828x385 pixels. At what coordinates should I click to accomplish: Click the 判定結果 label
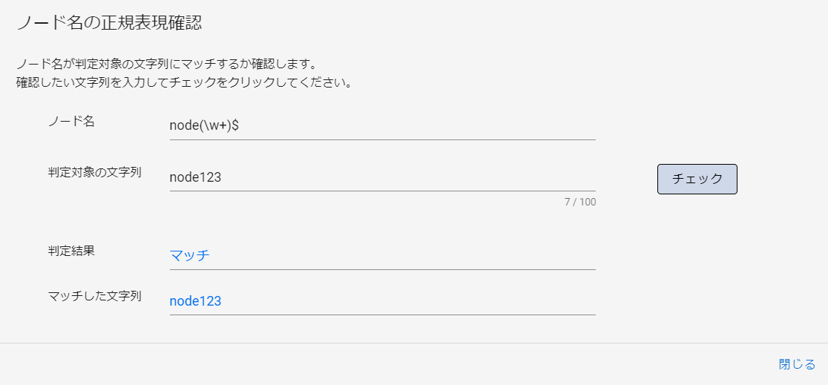click(x=71, y=251)
